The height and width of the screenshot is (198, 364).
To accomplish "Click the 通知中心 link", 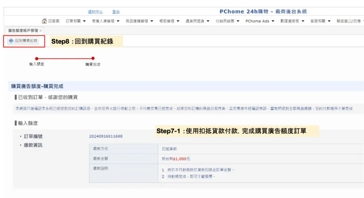I will click(x=95, y=12).
